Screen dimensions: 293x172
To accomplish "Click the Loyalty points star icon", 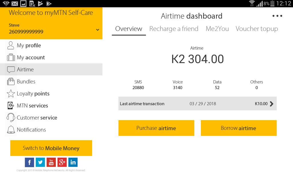I will (x=11, y=93).
